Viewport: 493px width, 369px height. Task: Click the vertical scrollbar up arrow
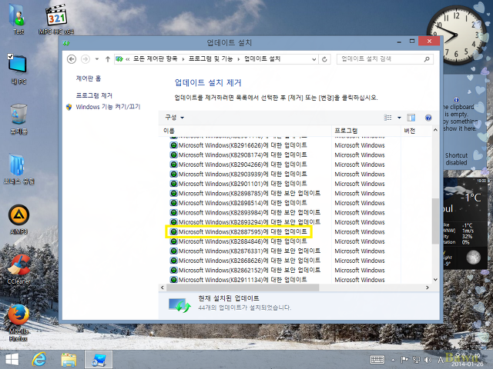pyautogui.click(x=435, y=130)
